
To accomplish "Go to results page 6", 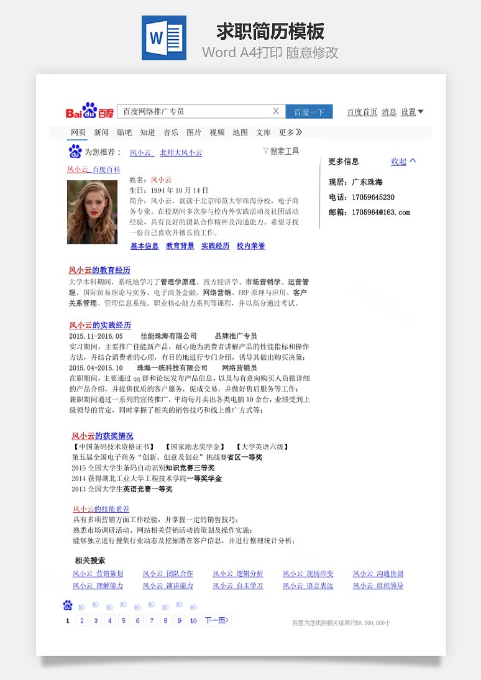I will coord(137,620).
